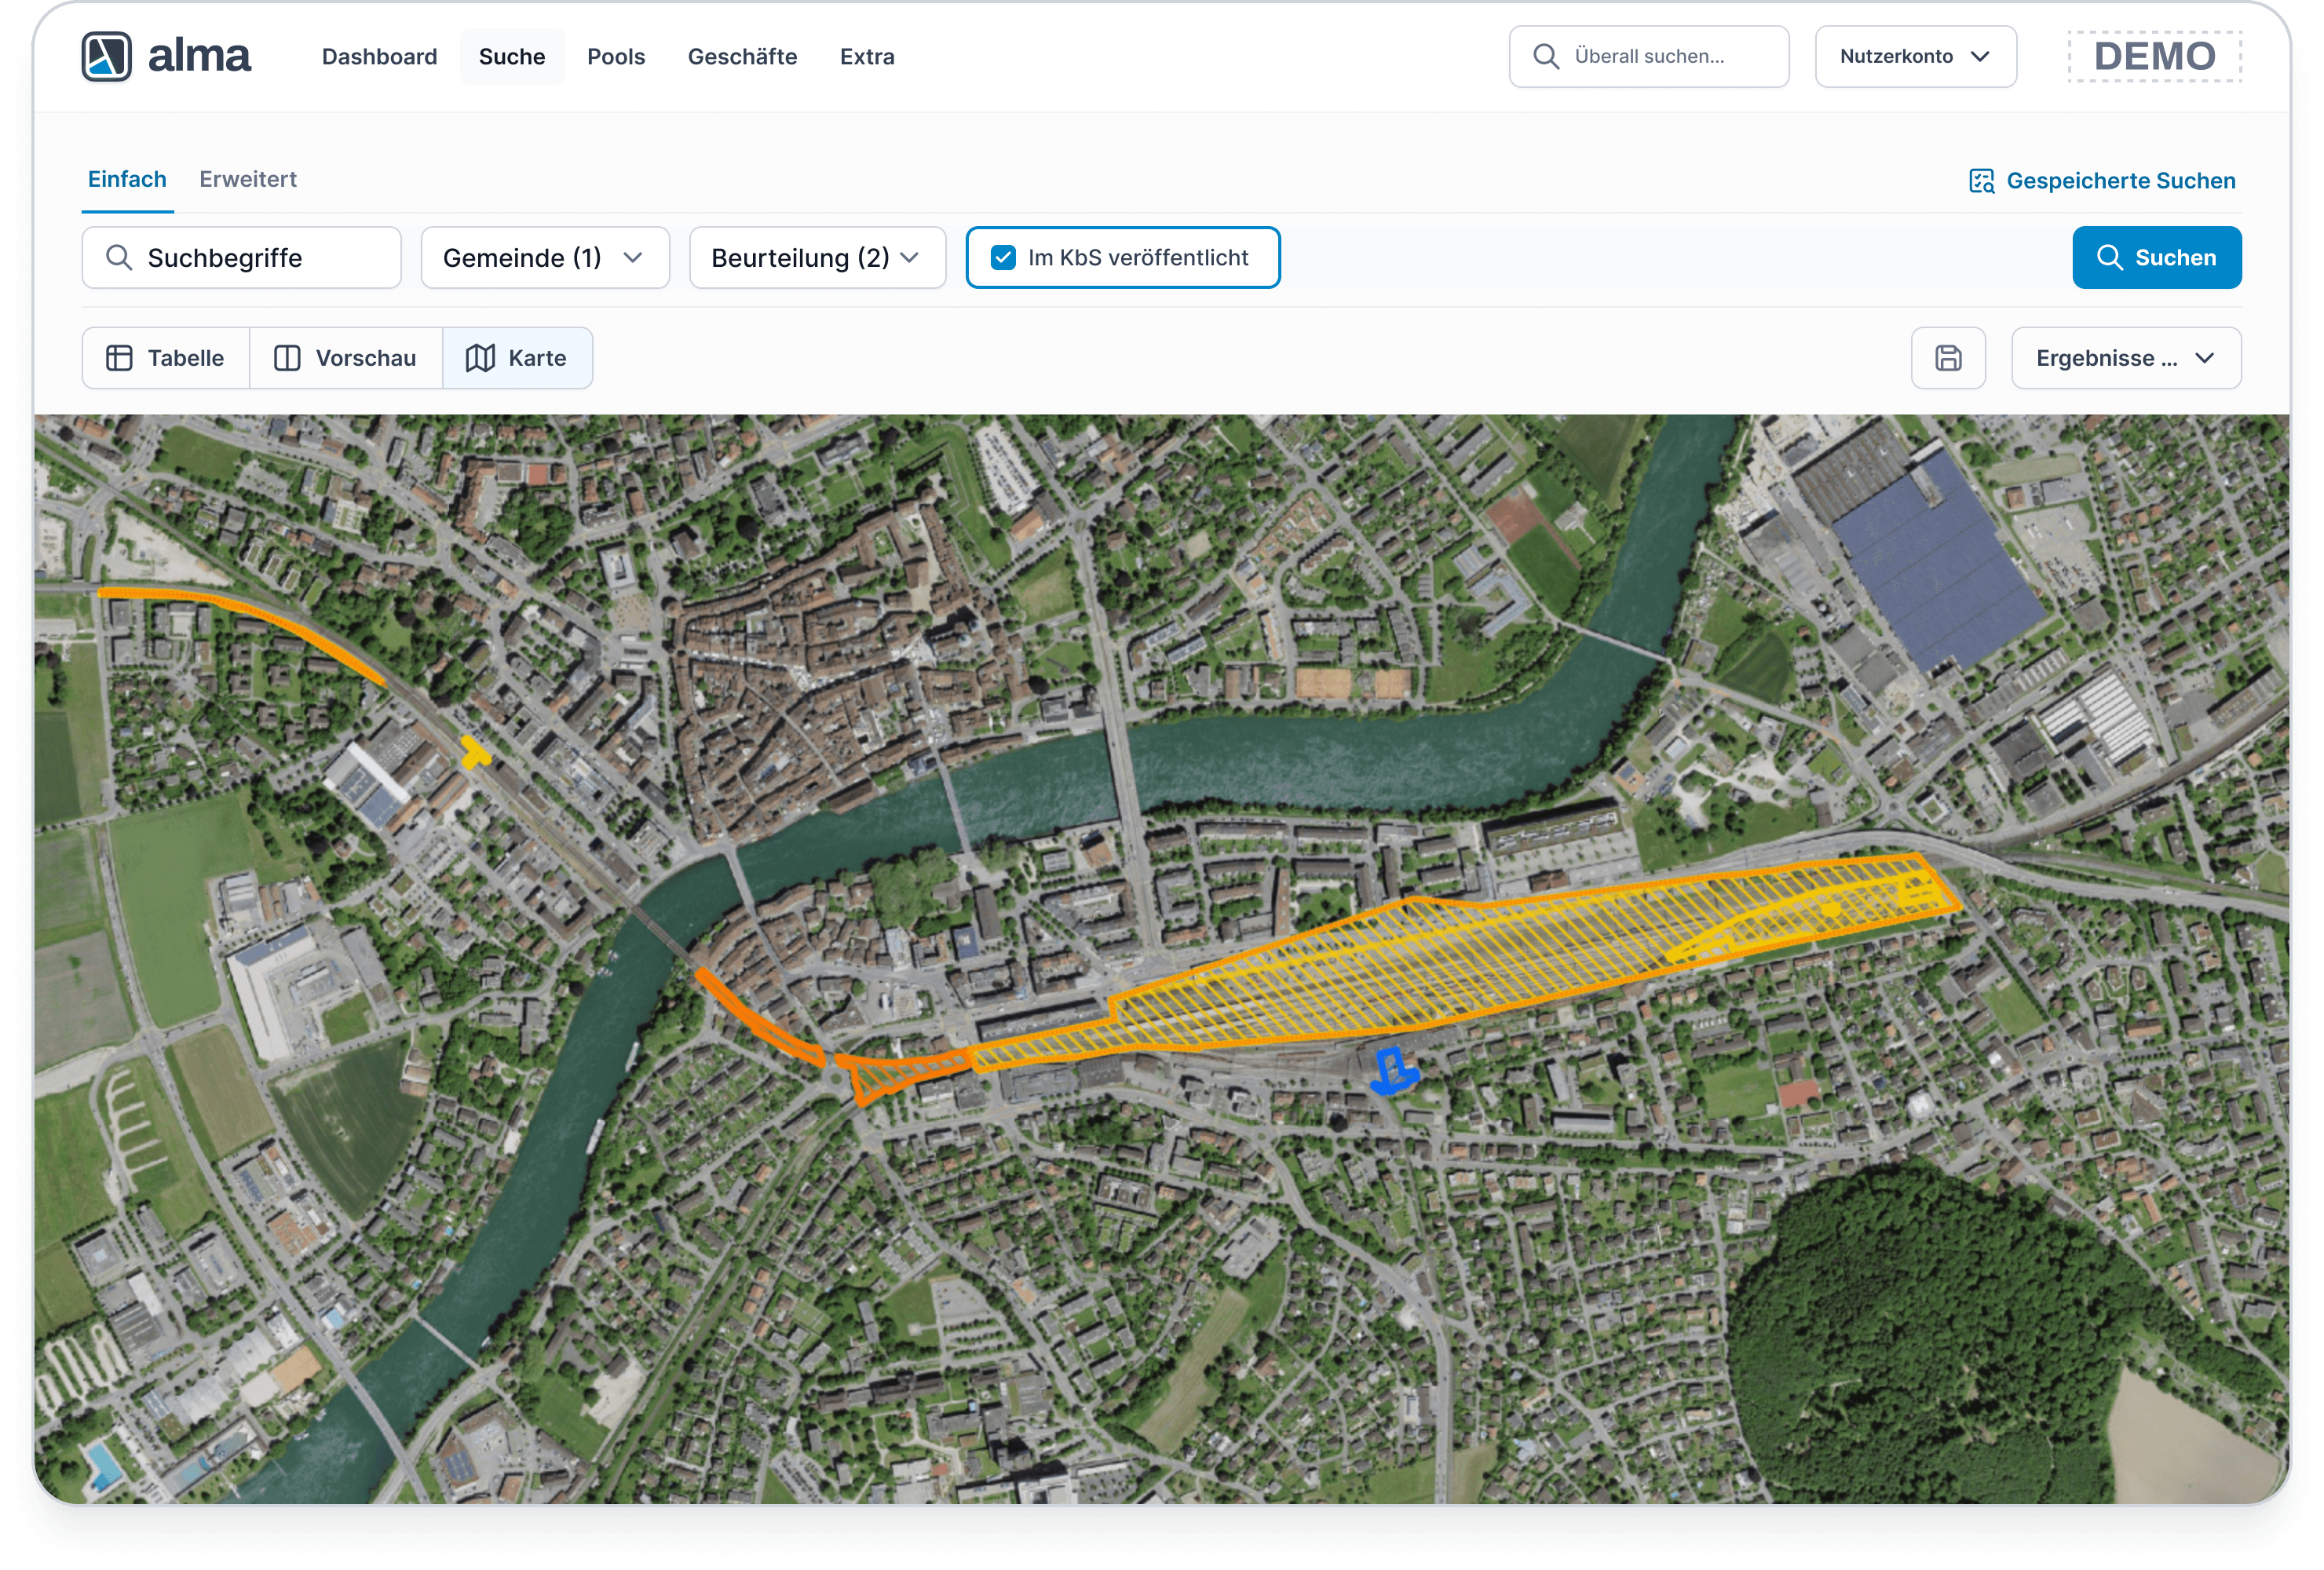This screenshot has width=2324, height=1570.
Task: Click the save search disk icon
Action: point(1947,358)
